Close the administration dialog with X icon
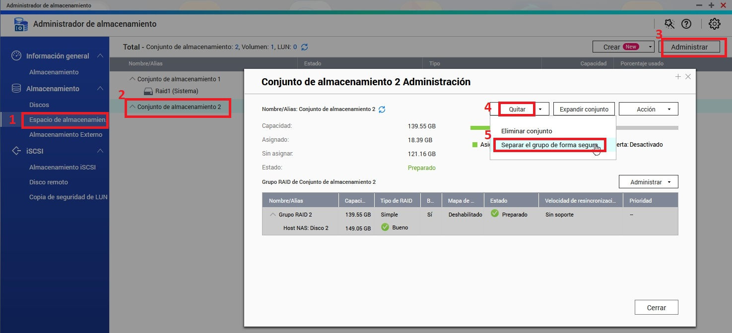This screenshot has height=333, width=732. click(x=688, y=77)
